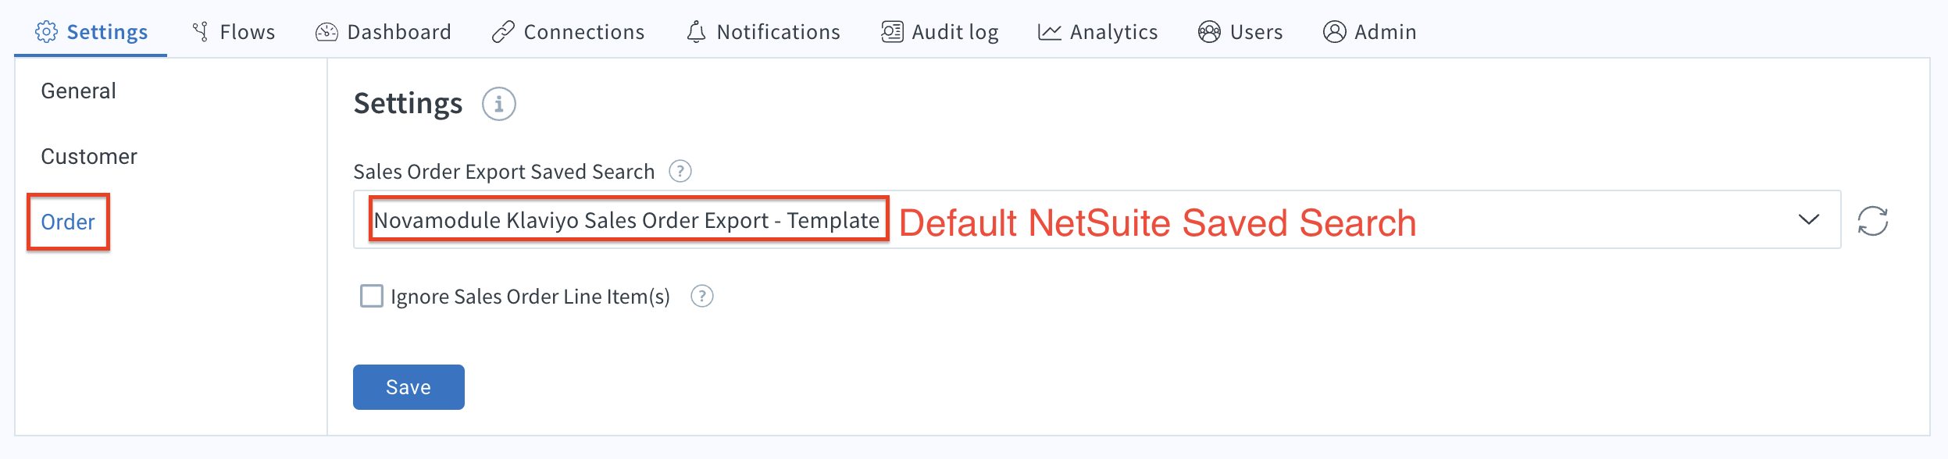
Task: Click the Settings gear icon
Action: (47, 32)
